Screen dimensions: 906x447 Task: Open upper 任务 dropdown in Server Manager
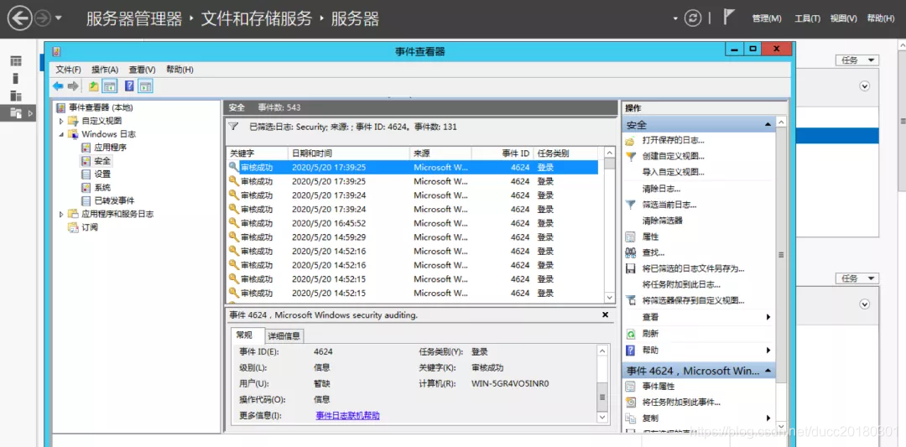click(857, 60)
